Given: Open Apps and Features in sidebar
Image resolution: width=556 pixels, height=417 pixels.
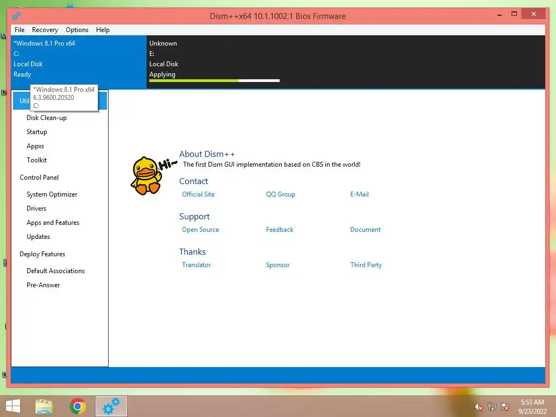Looking at the screenshot, I should click(x=53, y=223).
